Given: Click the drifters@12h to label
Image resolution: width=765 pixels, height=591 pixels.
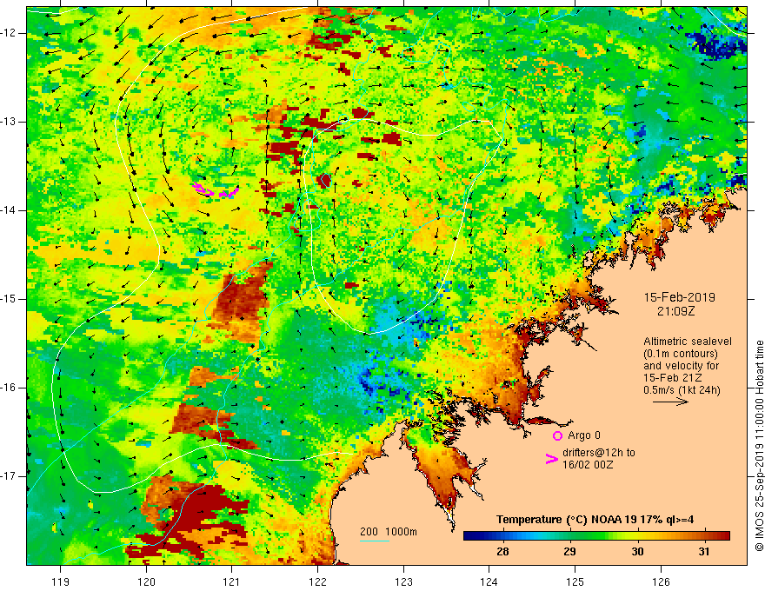Looking at the screenshot, I should click(599, 453).
